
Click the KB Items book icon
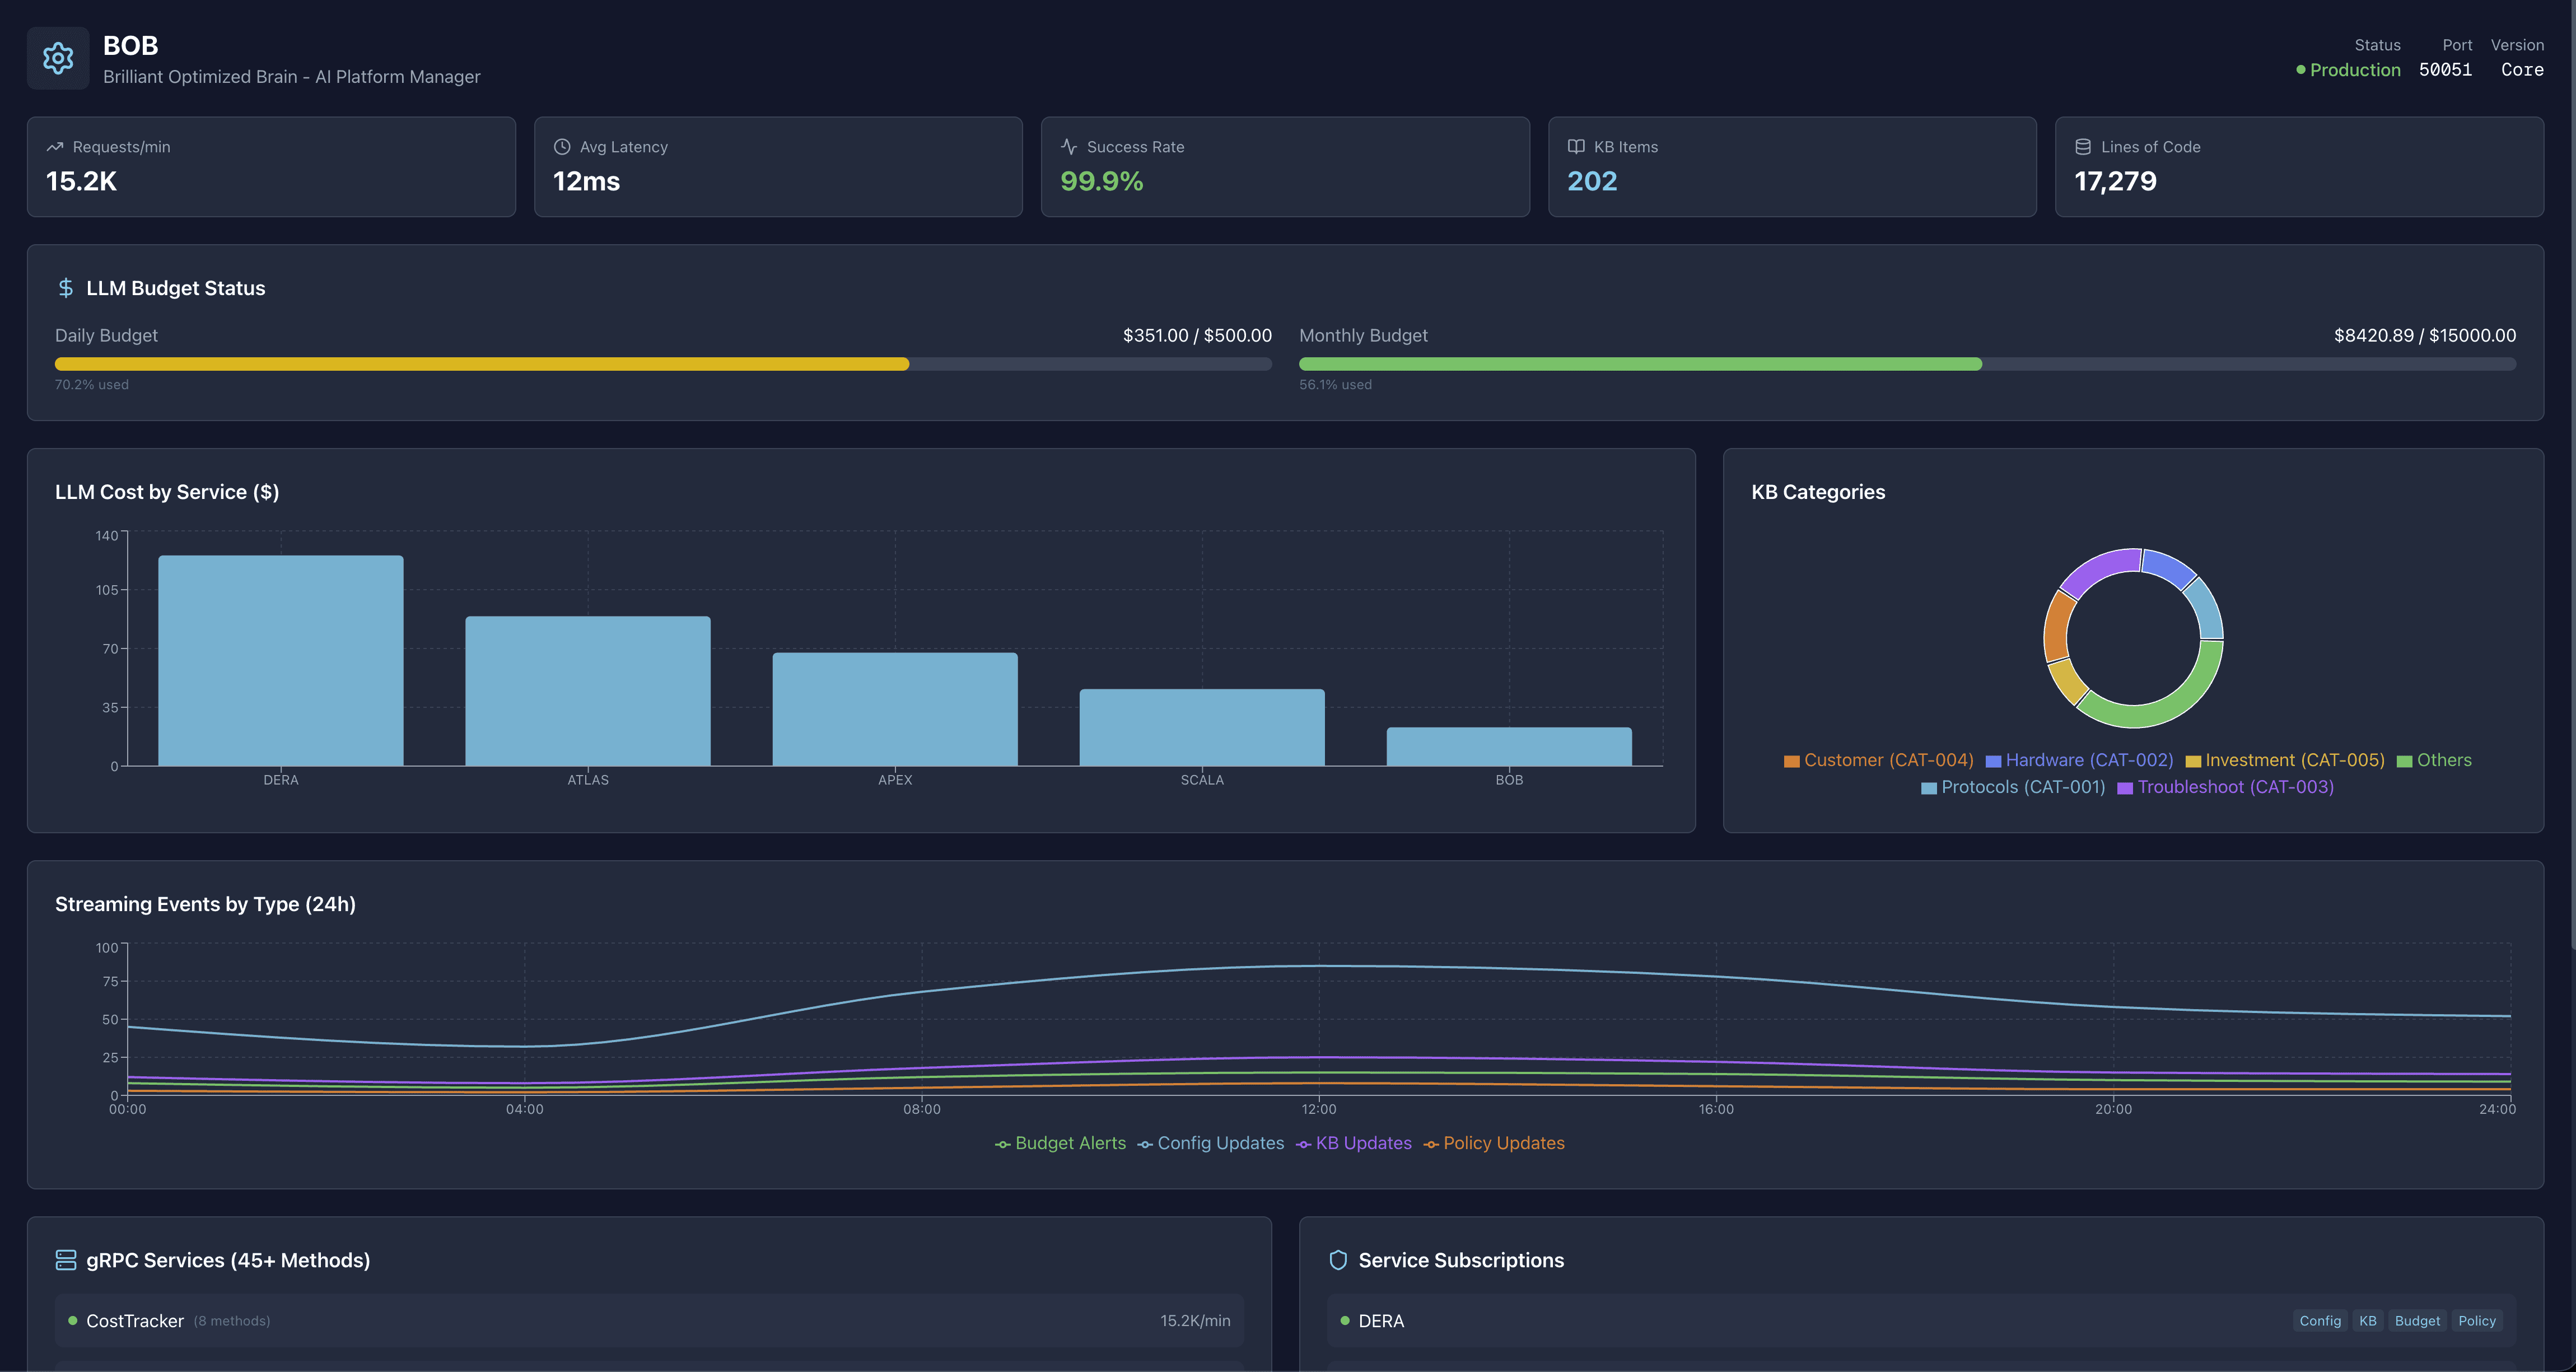coord(1576,147)
